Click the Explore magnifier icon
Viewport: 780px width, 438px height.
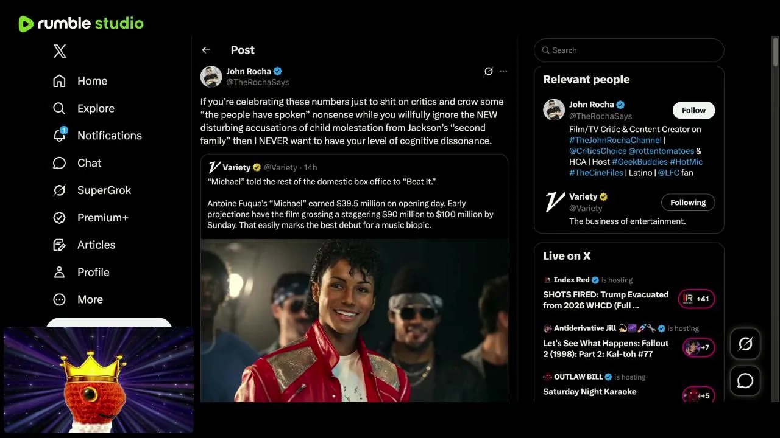(x=59, y=108)
